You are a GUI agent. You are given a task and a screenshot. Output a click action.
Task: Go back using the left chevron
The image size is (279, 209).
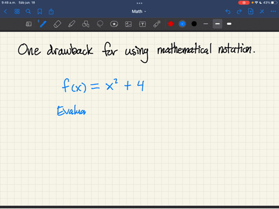point(5,12)
